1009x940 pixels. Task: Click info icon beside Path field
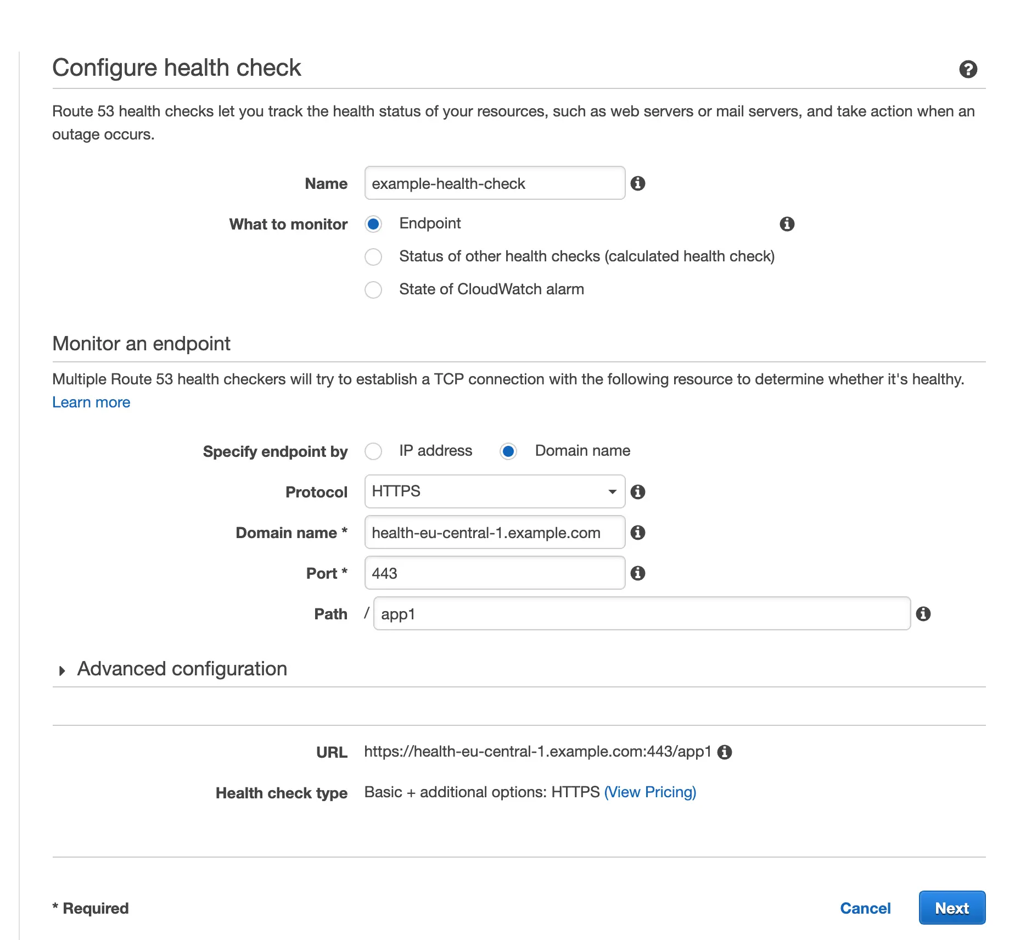pyautogui.click(x=923, y=614)
